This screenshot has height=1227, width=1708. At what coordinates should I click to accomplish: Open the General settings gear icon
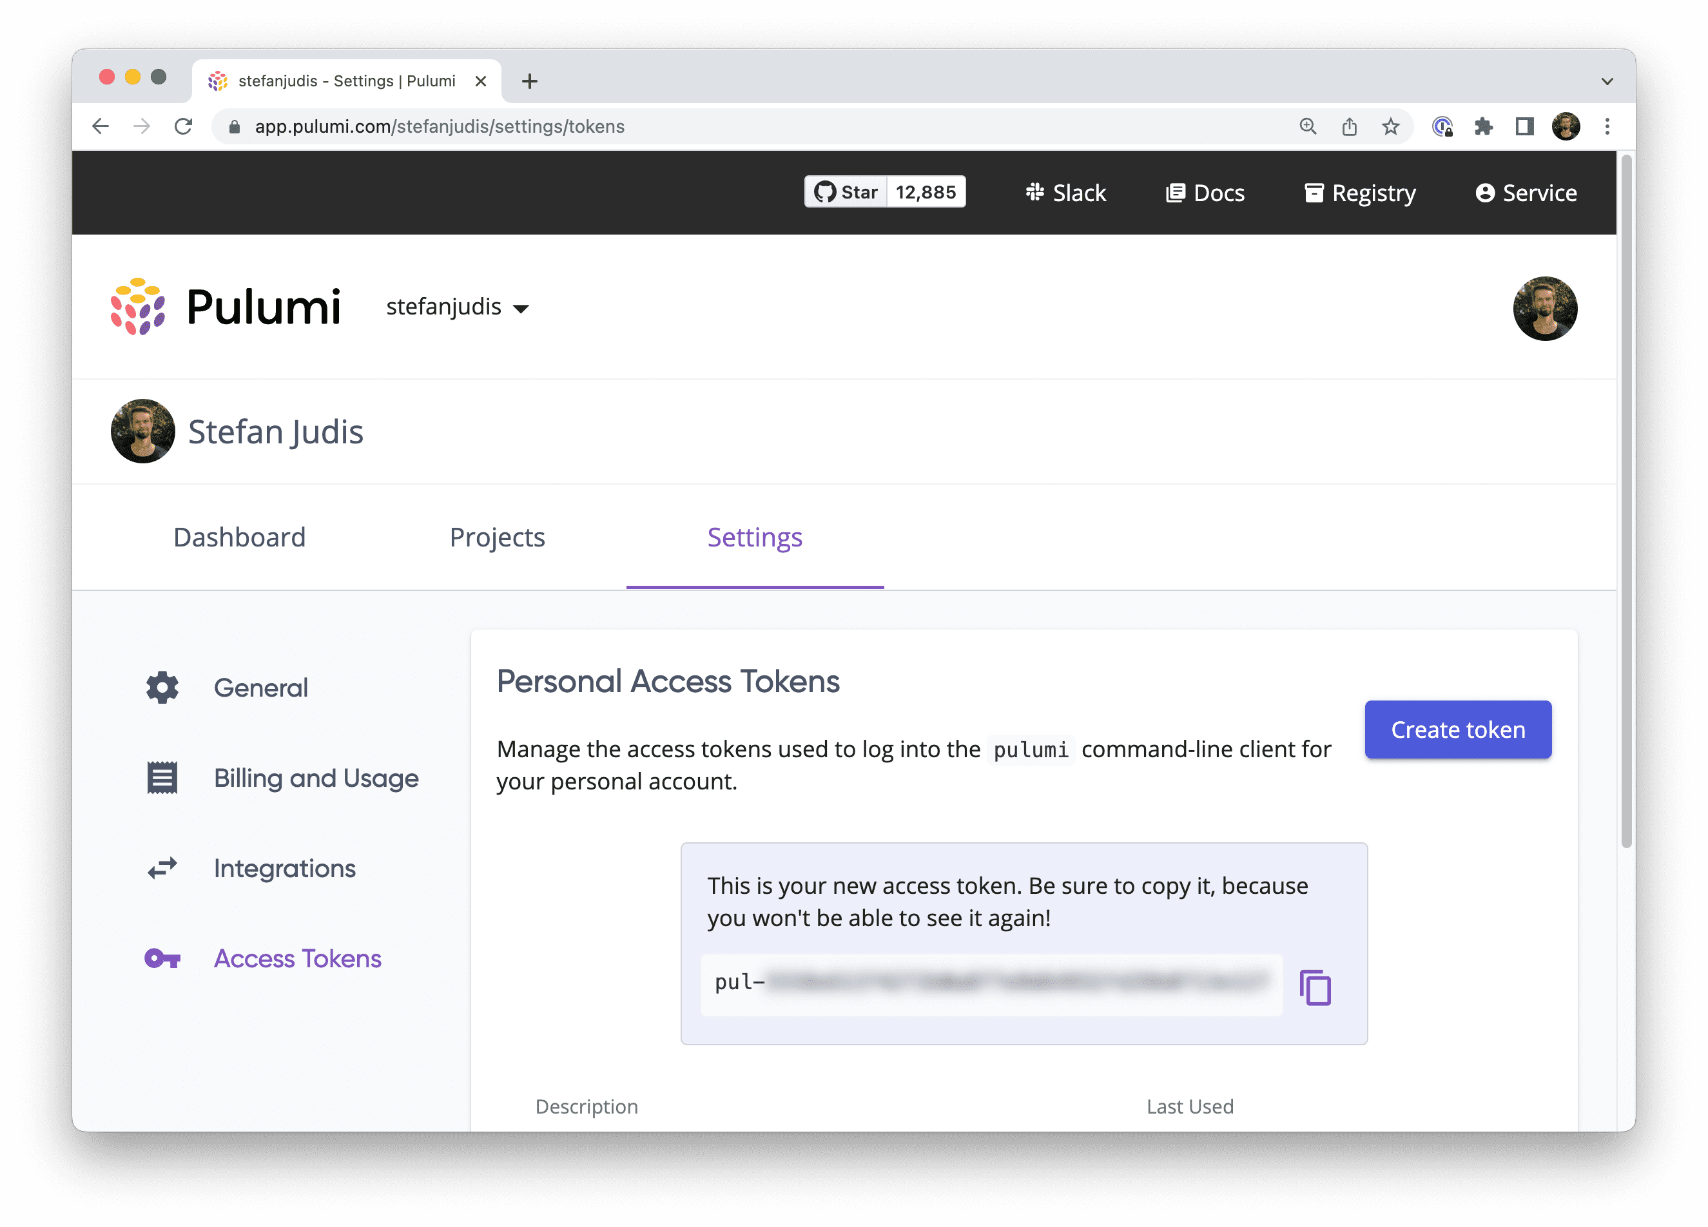(x=162, y=687)
